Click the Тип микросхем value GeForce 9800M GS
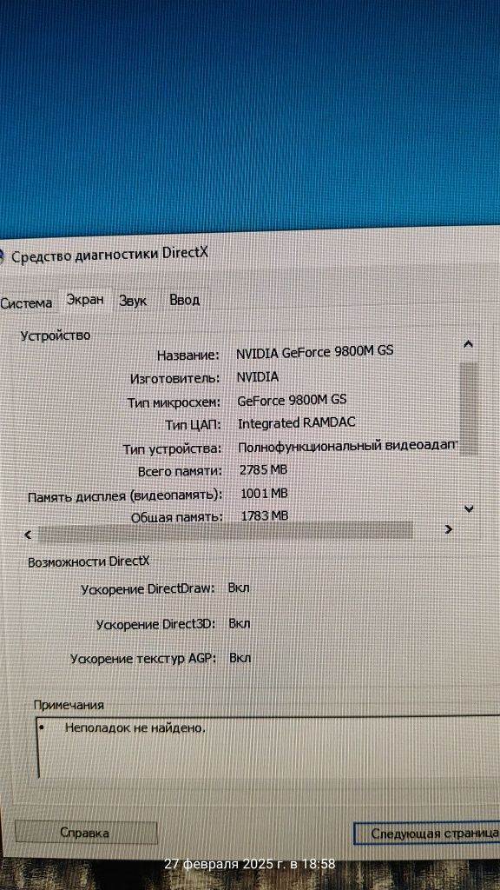 coord(292,400)
